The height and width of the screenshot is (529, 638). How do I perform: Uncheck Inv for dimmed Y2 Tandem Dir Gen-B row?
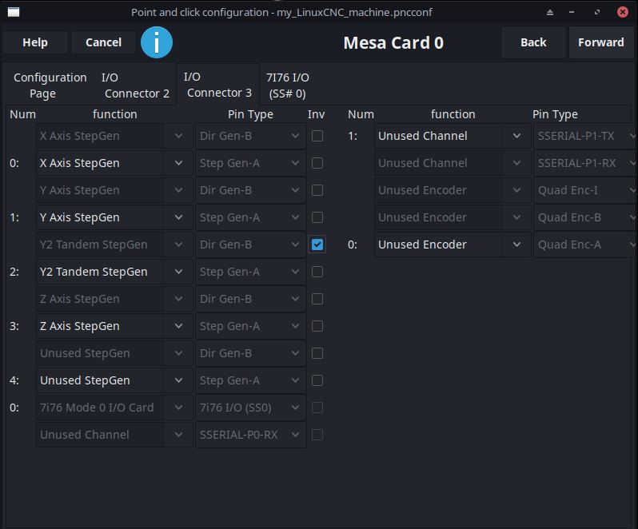coord(317,245)
